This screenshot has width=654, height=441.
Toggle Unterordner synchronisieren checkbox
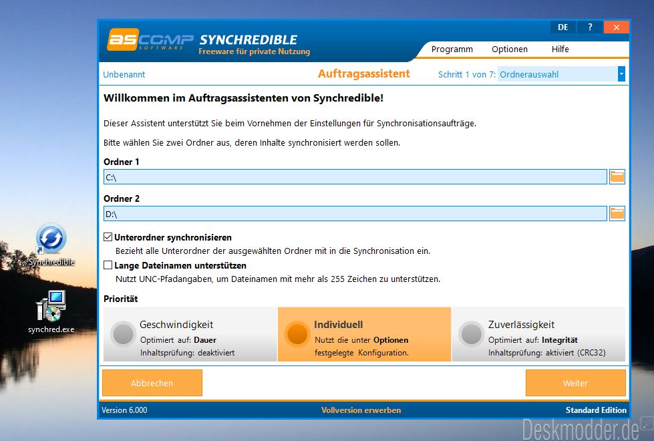tap(108, 237)
